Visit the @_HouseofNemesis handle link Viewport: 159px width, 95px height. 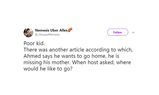pyautogui.click(x=47, y=35)
